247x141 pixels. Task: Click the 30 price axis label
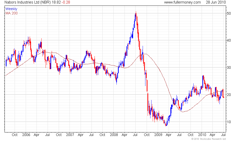229,67
